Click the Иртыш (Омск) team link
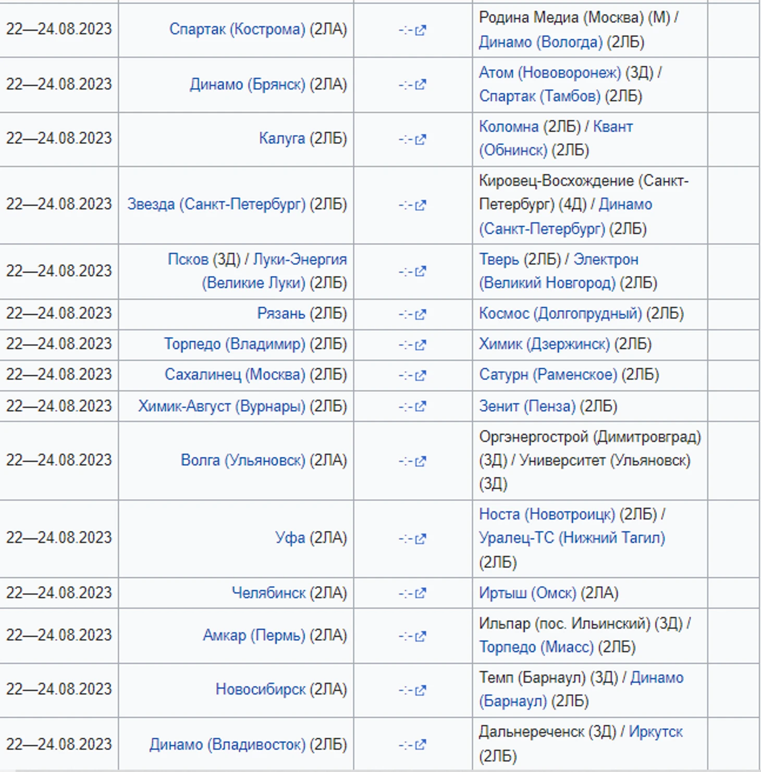Image resolution: width=761 pixels, height=772 pixels. pyautogui.click(x=527, y=593)
